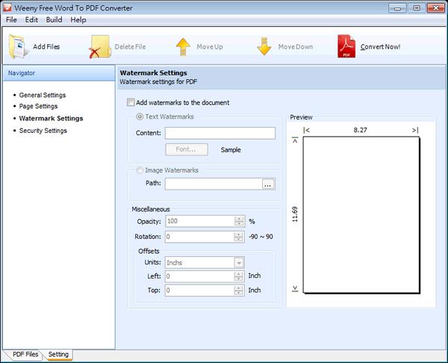The width and height of the screenshot is (448, 363).
Task: Open Security Settings in Navigator
Action: pos(43,131)
